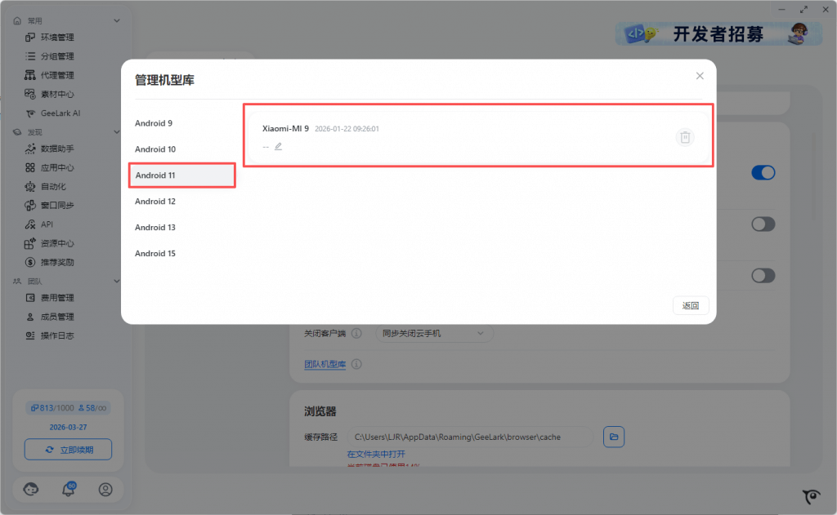
Task: Click the 返回 button
Action: pos(691,306)
